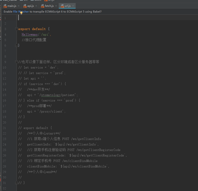Open the fetch.js tab

(x=49, y=6)
